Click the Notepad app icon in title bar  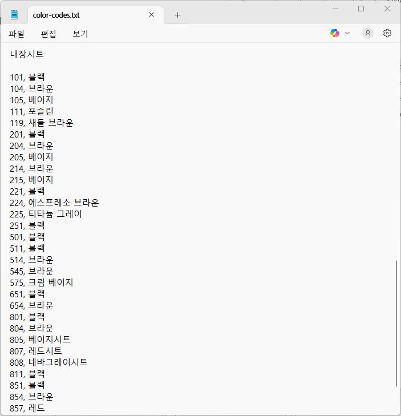click(x=14, y=15)
